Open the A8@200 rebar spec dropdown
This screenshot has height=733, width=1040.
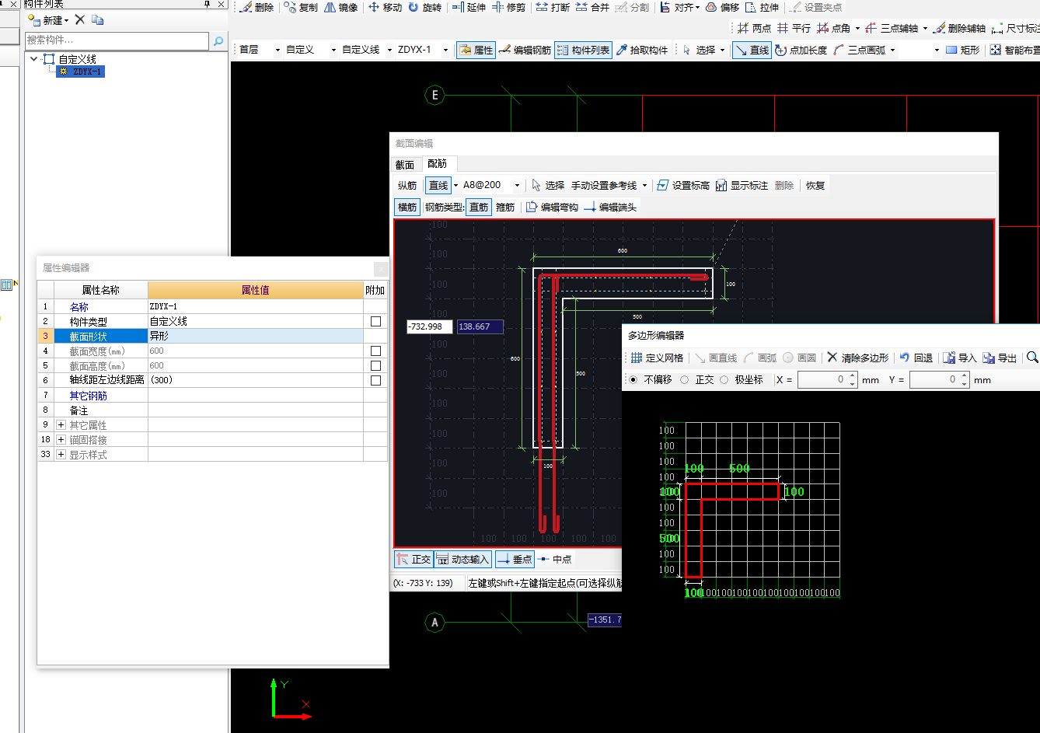click(x=517, y=185)
